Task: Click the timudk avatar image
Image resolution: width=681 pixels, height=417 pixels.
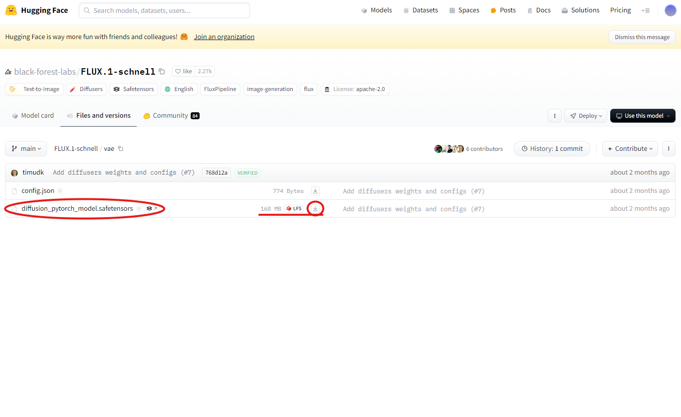Action: [x=14, y=173]
